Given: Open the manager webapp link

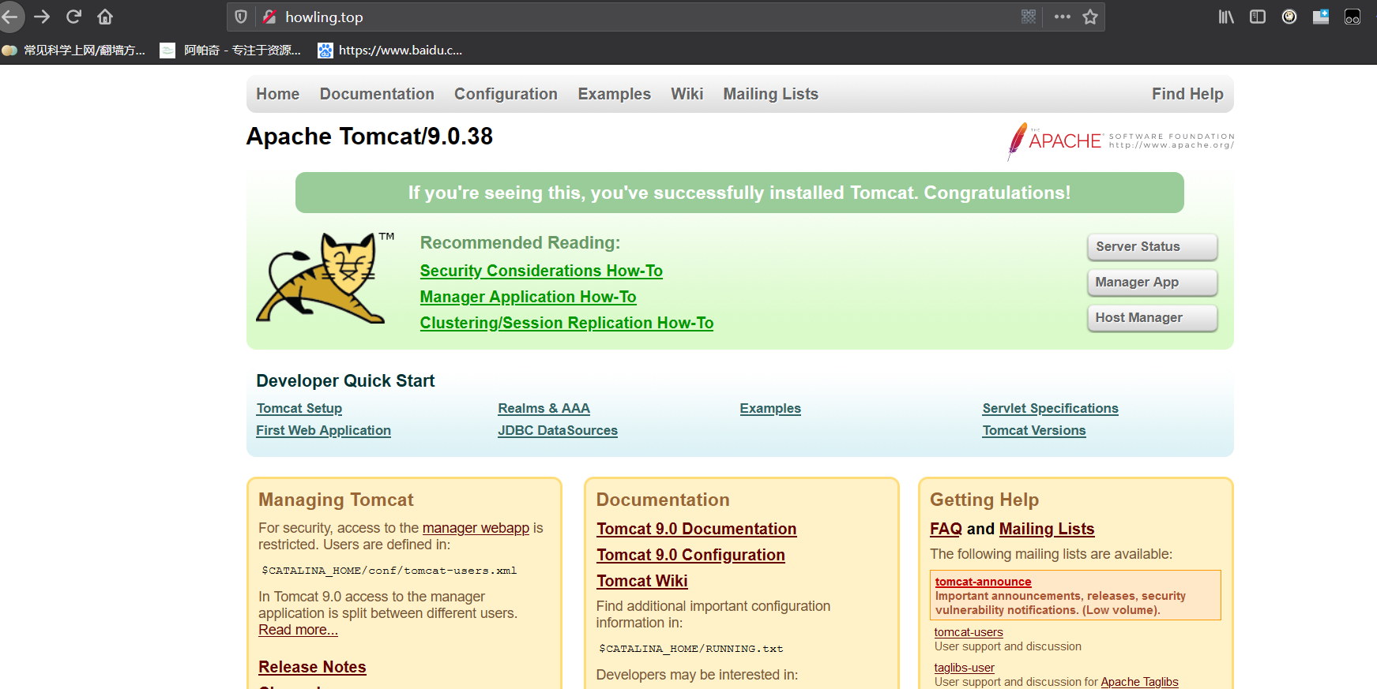Looking at the screenshot, I should pos(476,528).
